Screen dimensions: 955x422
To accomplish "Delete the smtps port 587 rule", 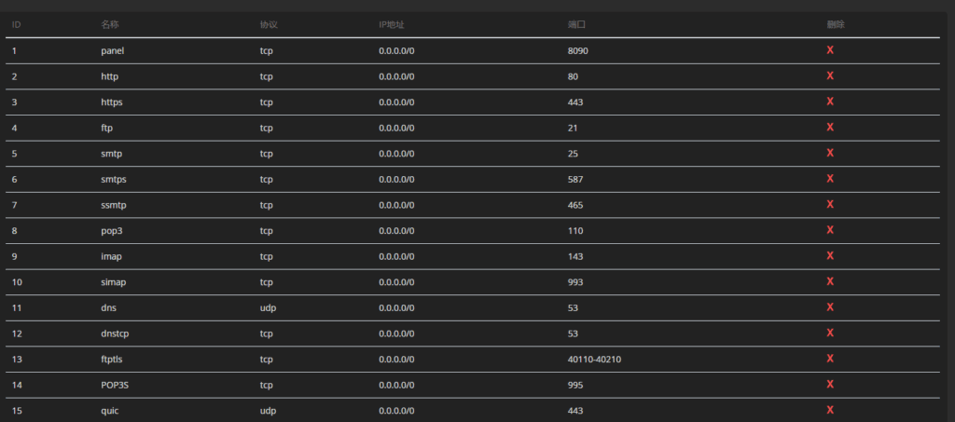I will pos(830,179).
